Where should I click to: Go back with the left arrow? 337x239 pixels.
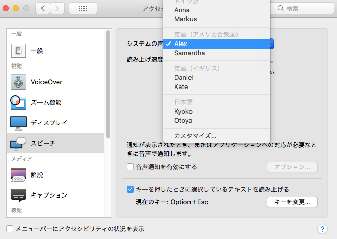(43, 8)
